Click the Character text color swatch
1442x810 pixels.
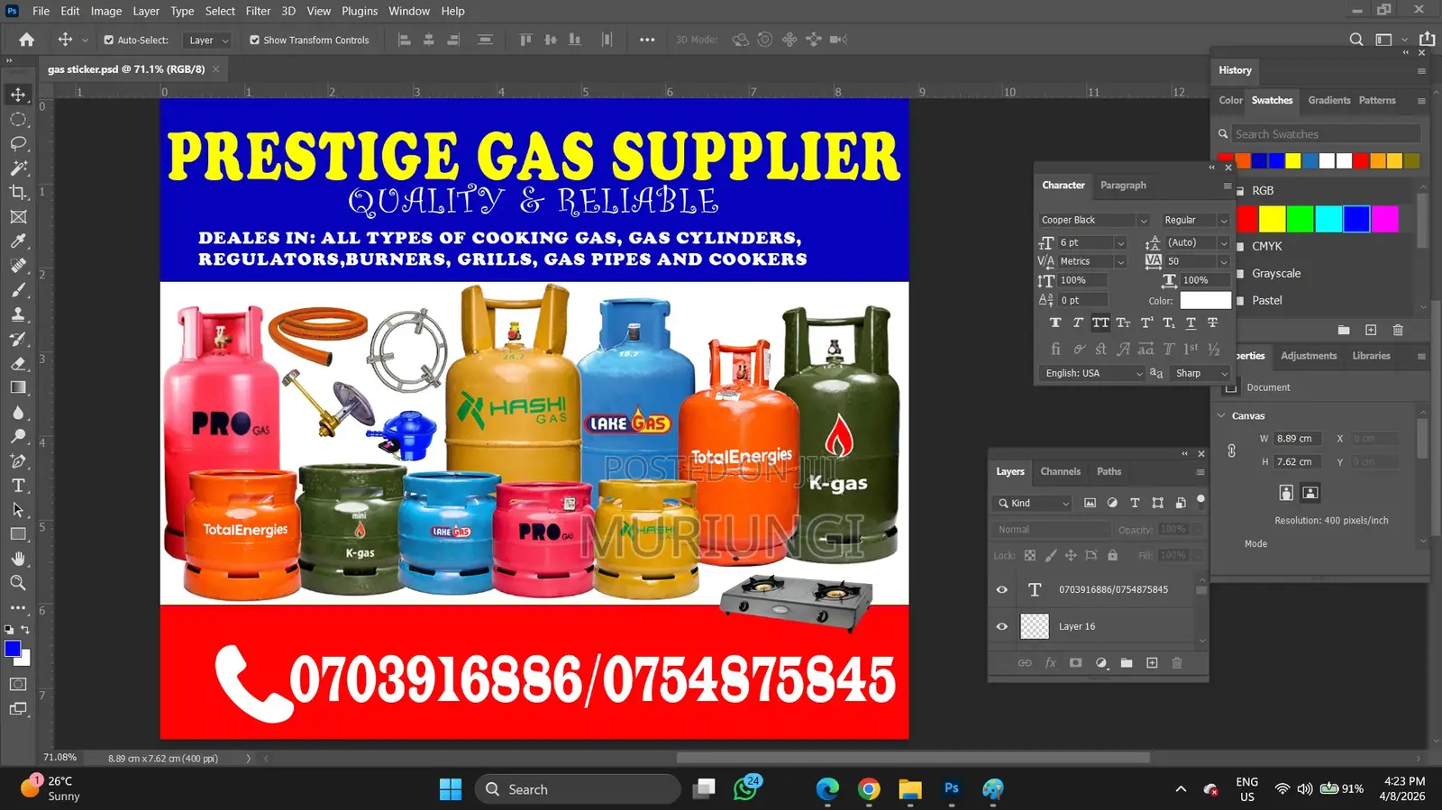pos(1205,301)
